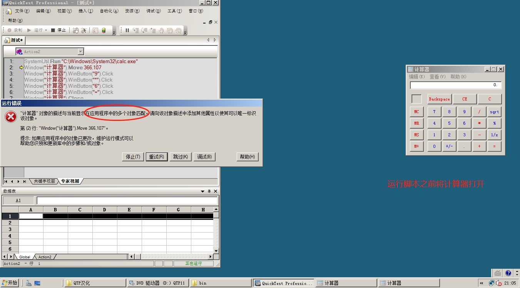Open the 窗口(W) menu

196,11
